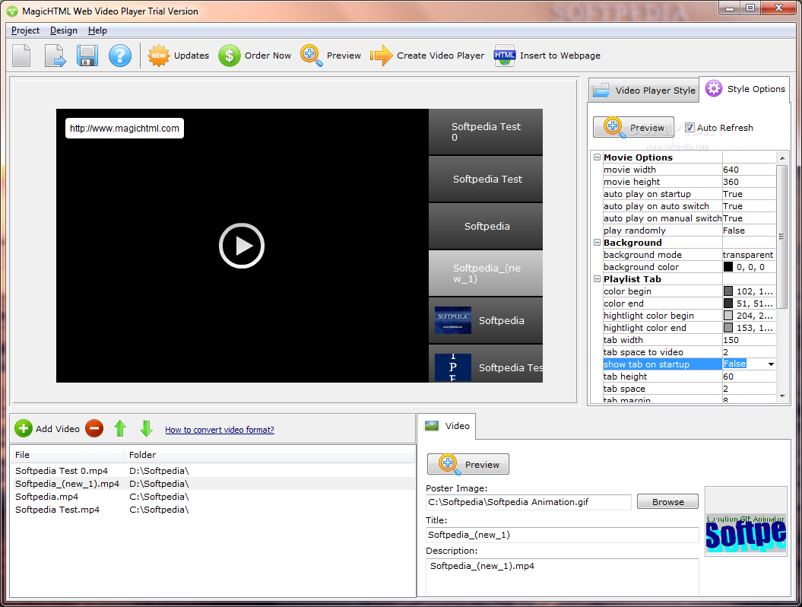Open the Design menu
This screenshot has height=607, width=802.
coord(63,30)
